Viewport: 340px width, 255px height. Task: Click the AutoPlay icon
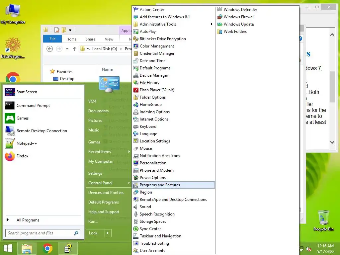136,32
